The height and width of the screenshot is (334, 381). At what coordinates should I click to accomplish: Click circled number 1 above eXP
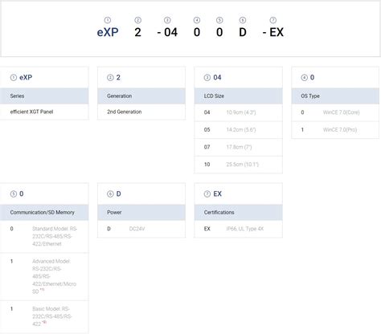coord(108,20)
